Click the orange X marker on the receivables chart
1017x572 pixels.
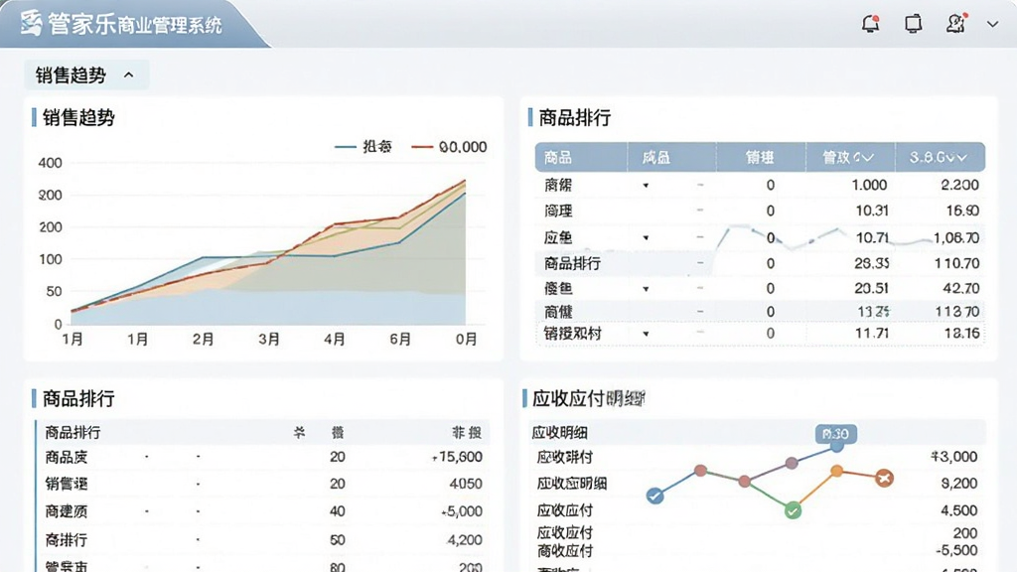click(x=883, y=479)
